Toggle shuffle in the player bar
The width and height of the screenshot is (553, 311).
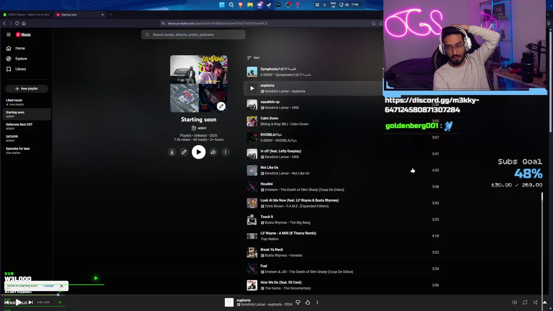pyautogui.click(x=535, y=302)
